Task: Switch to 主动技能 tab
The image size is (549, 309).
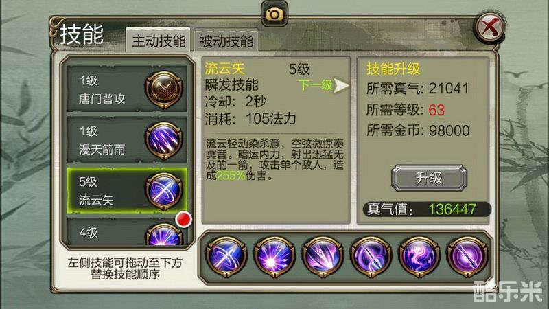Action: 159,41
